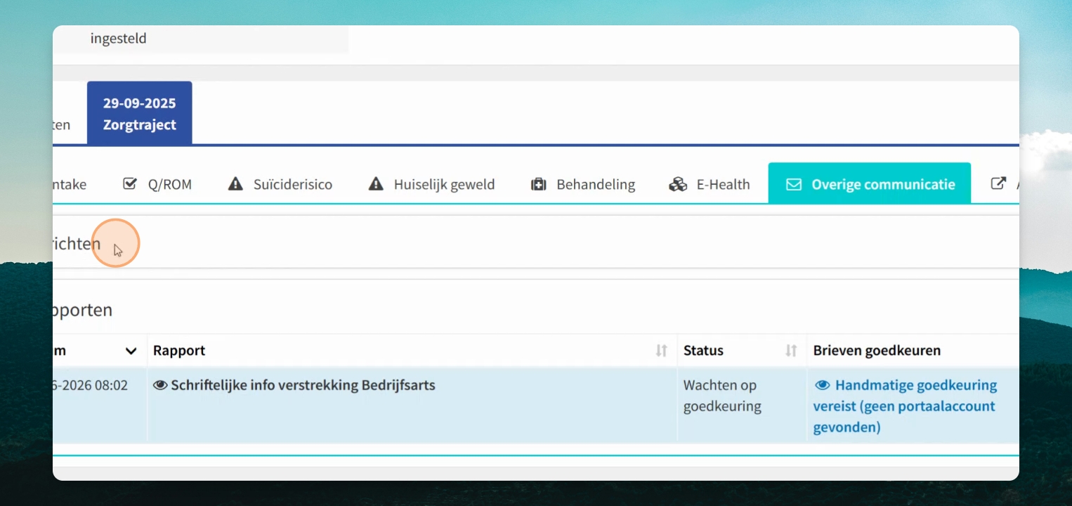Sort the table by Rapport column
The image size is (1072, 506).
[661, 350]
